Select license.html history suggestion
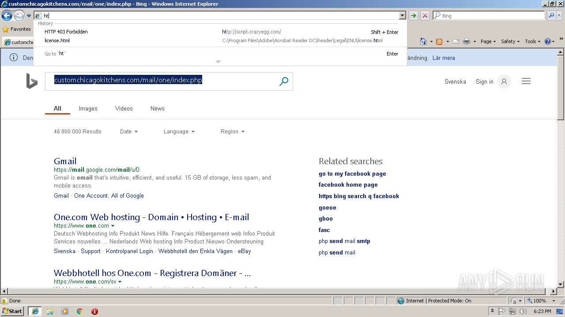565x317 pixels. point(220,41)
